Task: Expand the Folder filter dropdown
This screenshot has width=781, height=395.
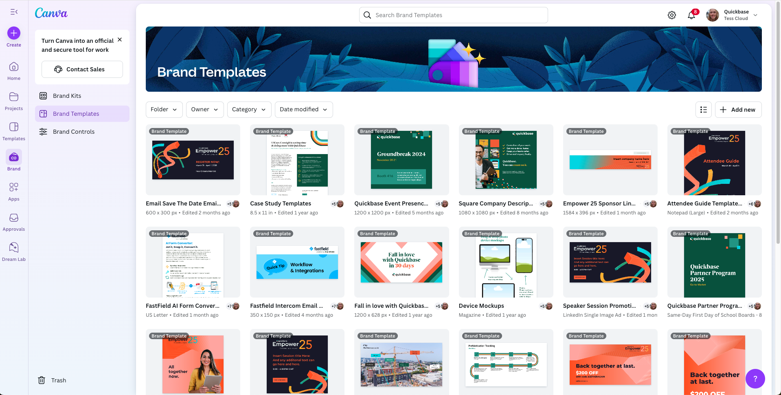Action: pos(164,110)
